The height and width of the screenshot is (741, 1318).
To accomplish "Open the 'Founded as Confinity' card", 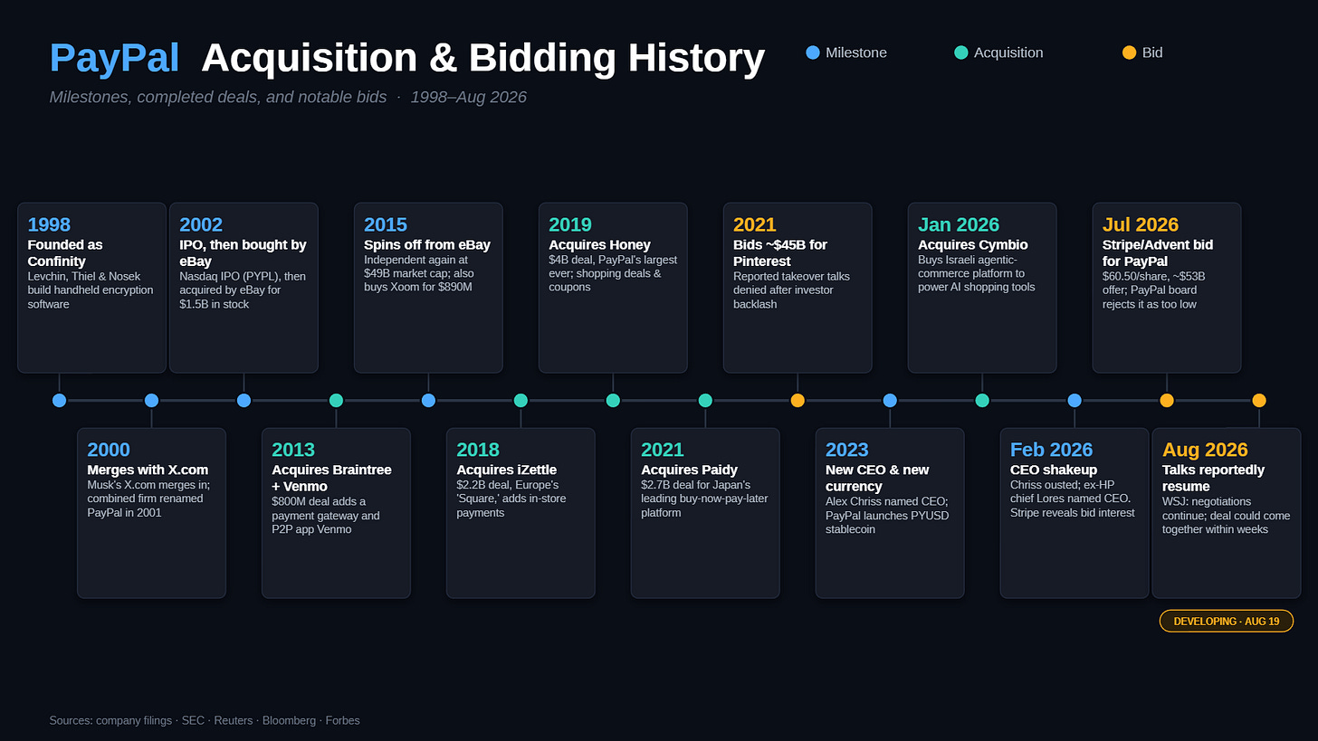I will pyautogui.click(x=91, y=288).
